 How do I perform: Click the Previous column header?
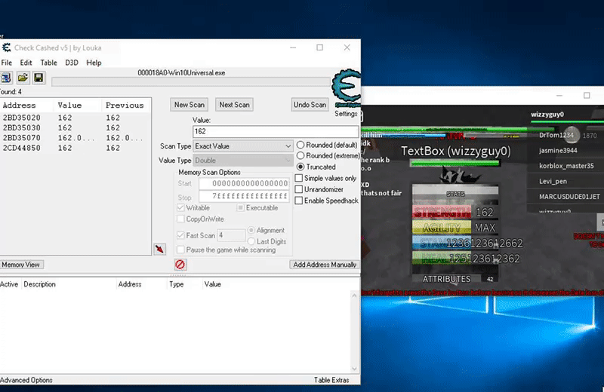click(x=125, y=106)
